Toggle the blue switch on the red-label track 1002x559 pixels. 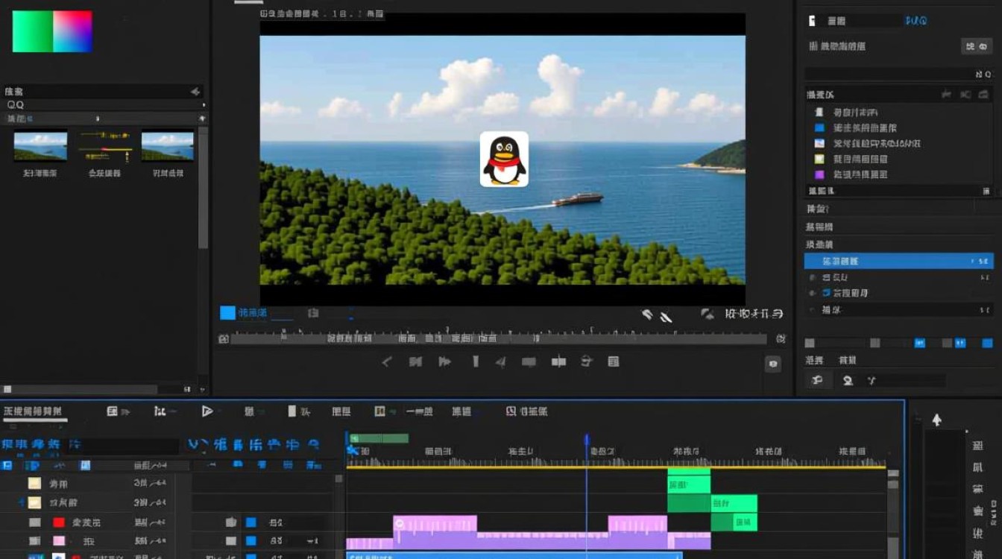click(251, 522)
